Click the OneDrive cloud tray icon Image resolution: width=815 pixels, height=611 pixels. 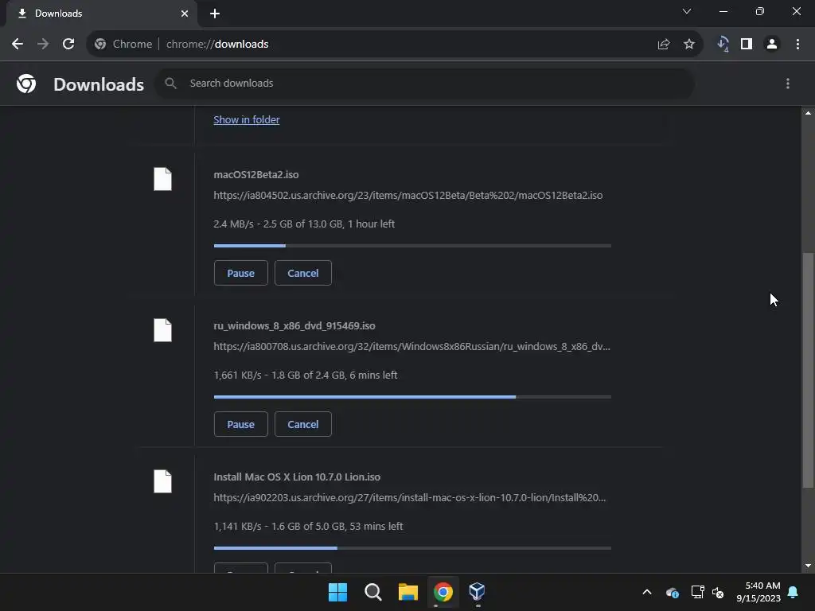(x=672, y=592)
